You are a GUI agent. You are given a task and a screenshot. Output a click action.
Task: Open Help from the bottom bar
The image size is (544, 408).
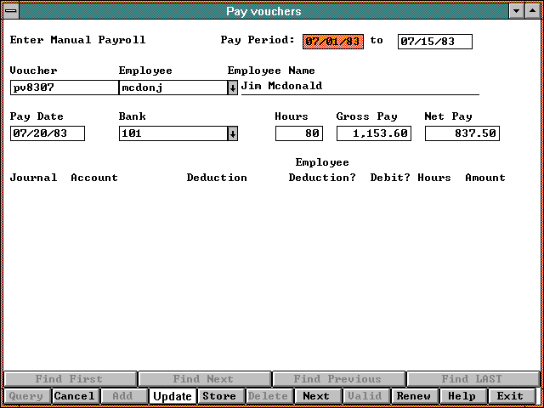pyautogui.click(x=462, y=396)
